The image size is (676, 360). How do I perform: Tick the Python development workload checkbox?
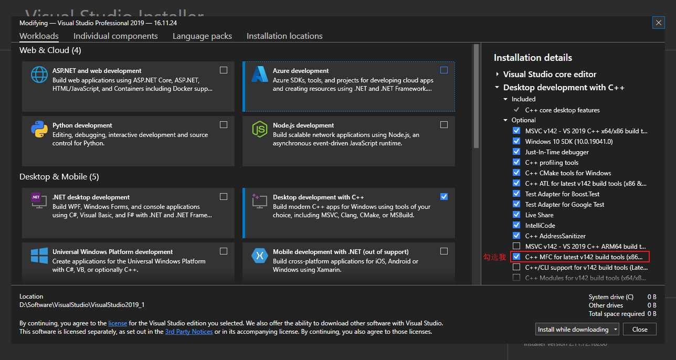coord(224,124)
